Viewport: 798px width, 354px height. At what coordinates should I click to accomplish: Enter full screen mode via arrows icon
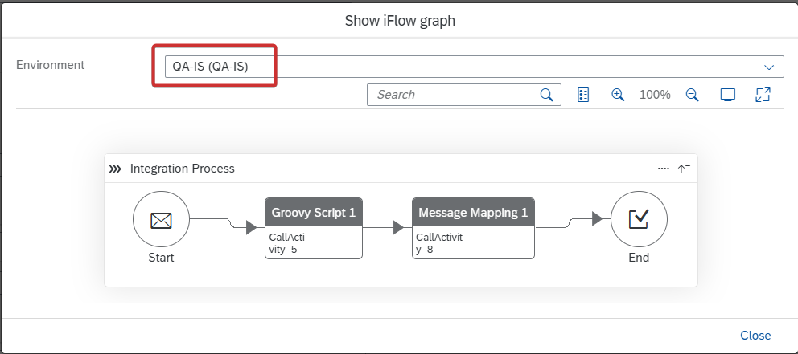pos(763,95)
